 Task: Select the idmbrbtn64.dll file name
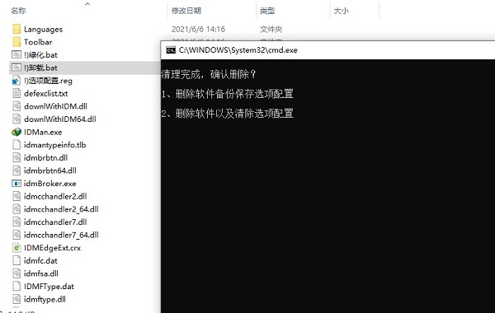tap(50, 171)
